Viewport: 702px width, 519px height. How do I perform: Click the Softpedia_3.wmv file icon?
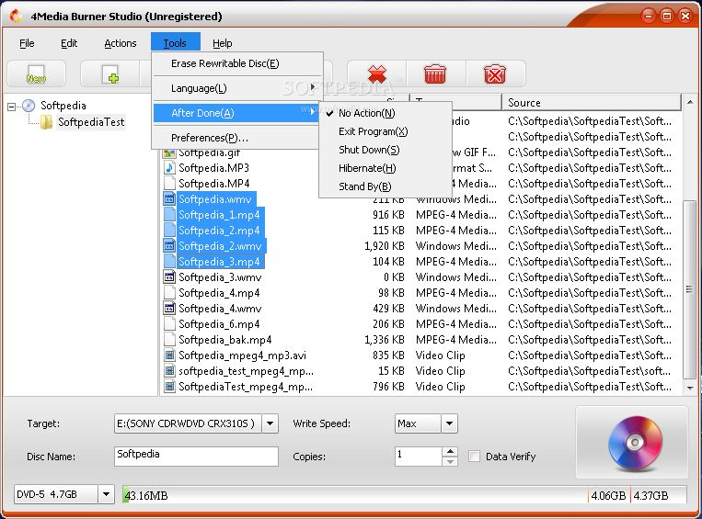click(x=169, y=277)
